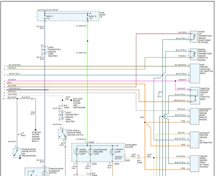Select the MAP Sensor component box
The width and height of the screenshot is (217, 176).
pyautogui.click(x=195, y=74)
